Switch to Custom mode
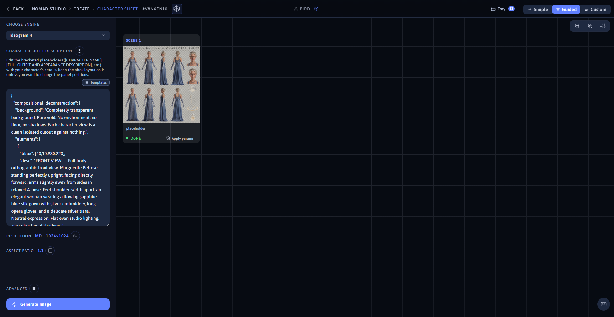This screenshot has width=614, height=317. coord(595,9)
